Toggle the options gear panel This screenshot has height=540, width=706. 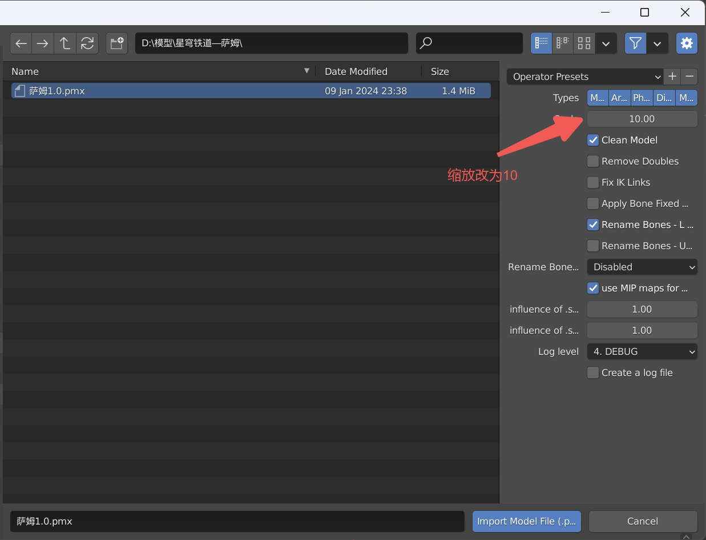pyautogui.click(x=687, y=43)
